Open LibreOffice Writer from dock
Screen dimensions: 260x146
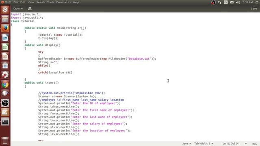click(5, 38)
